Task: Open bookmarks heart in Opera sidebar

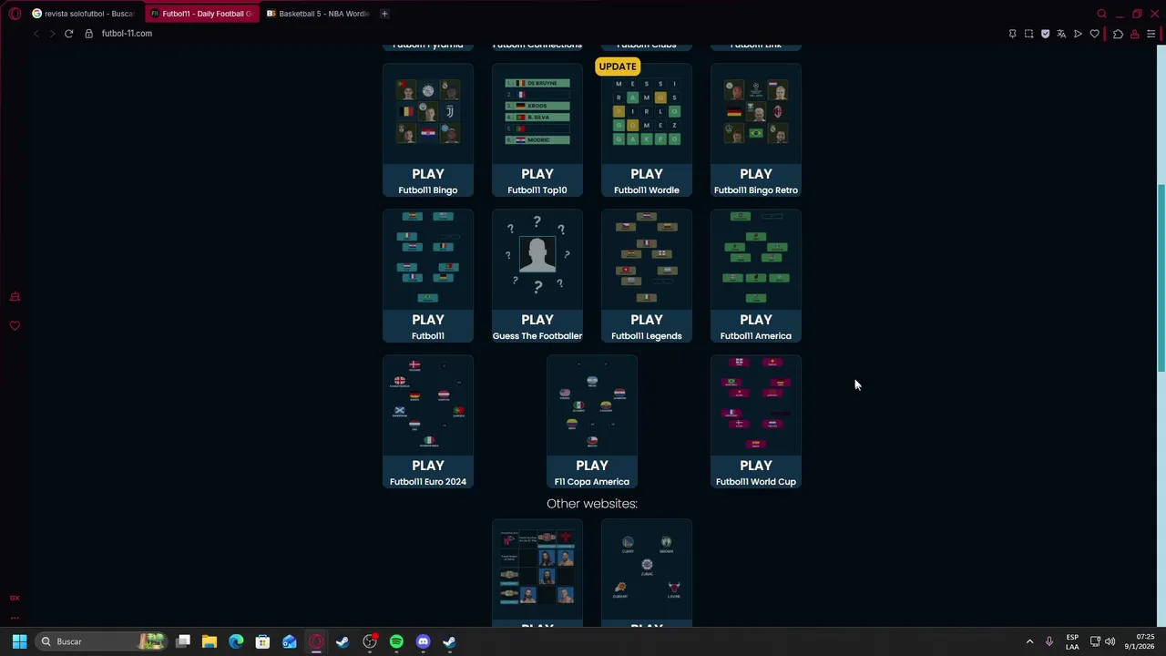Action: click(15, 325)
